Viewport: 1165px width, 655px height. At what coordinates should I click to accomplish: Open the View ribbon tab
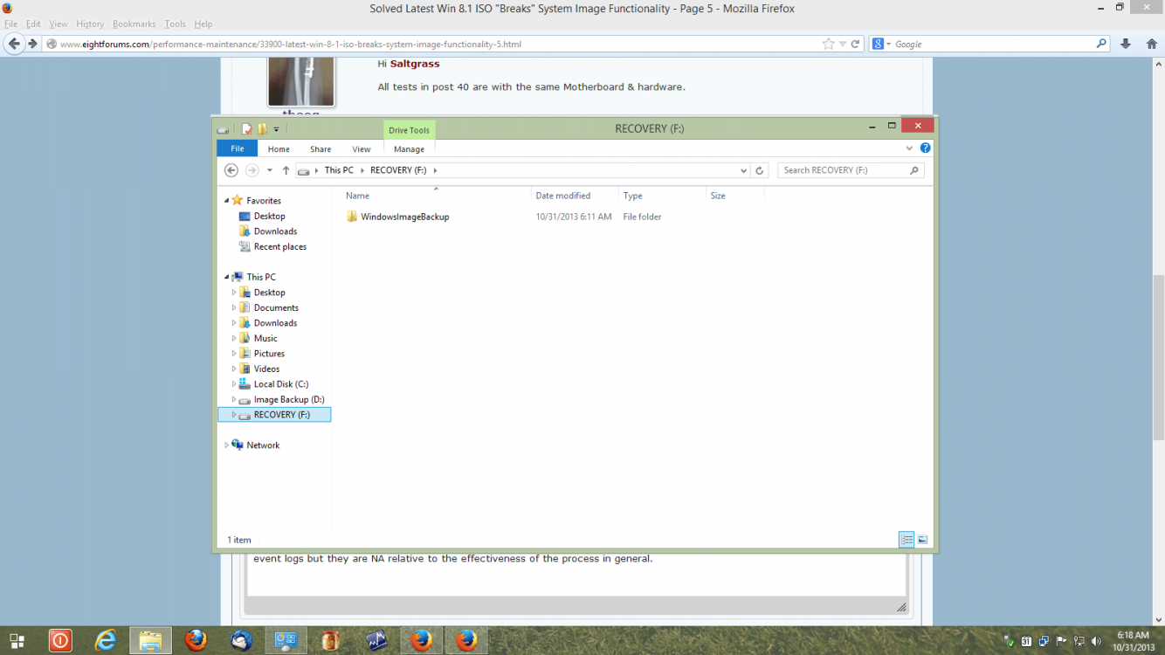361,149
